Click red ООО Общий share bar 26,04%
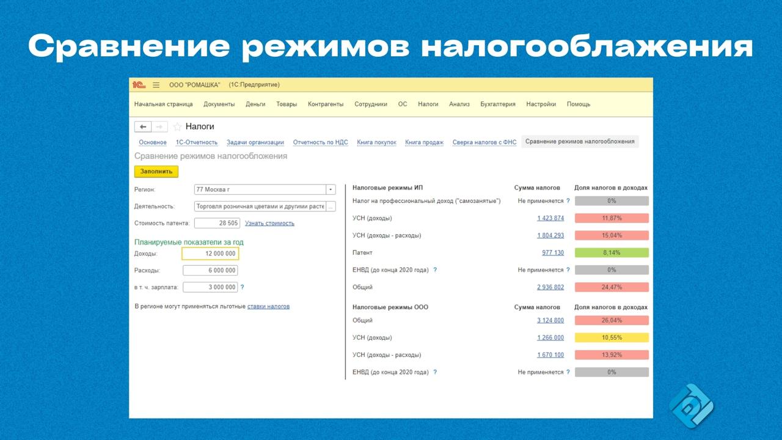Image resolution: width=782 pixels, height=440 pixels. [x=612, y=321]
